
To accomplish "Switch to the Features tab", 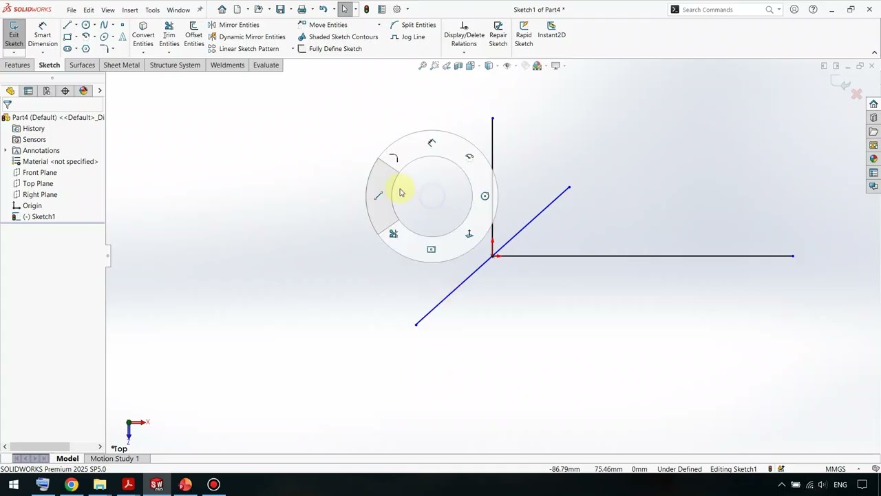I will tap(17, 65).
